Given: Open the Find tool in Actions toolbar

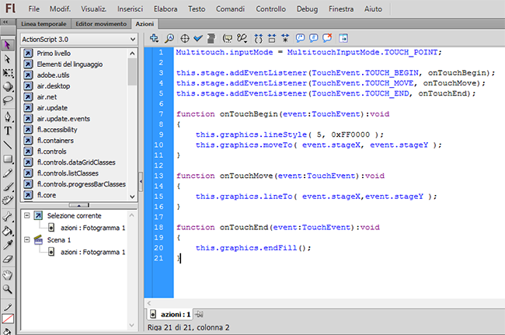Looking at the screenshot, I should click(x=169, y=38).
